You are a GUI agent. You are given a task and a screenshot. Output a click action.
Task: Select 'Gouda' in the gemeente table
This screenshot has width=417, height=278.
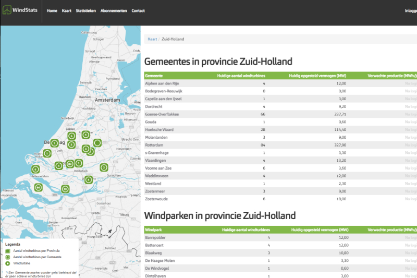point(151,122)
